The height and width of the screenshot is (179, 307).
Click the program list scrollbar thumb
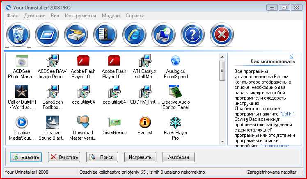tap(222, 70)
